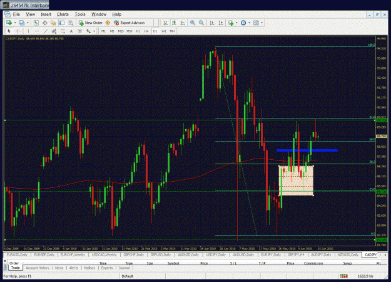Select the Fibonacci Retracement tool

63,31
